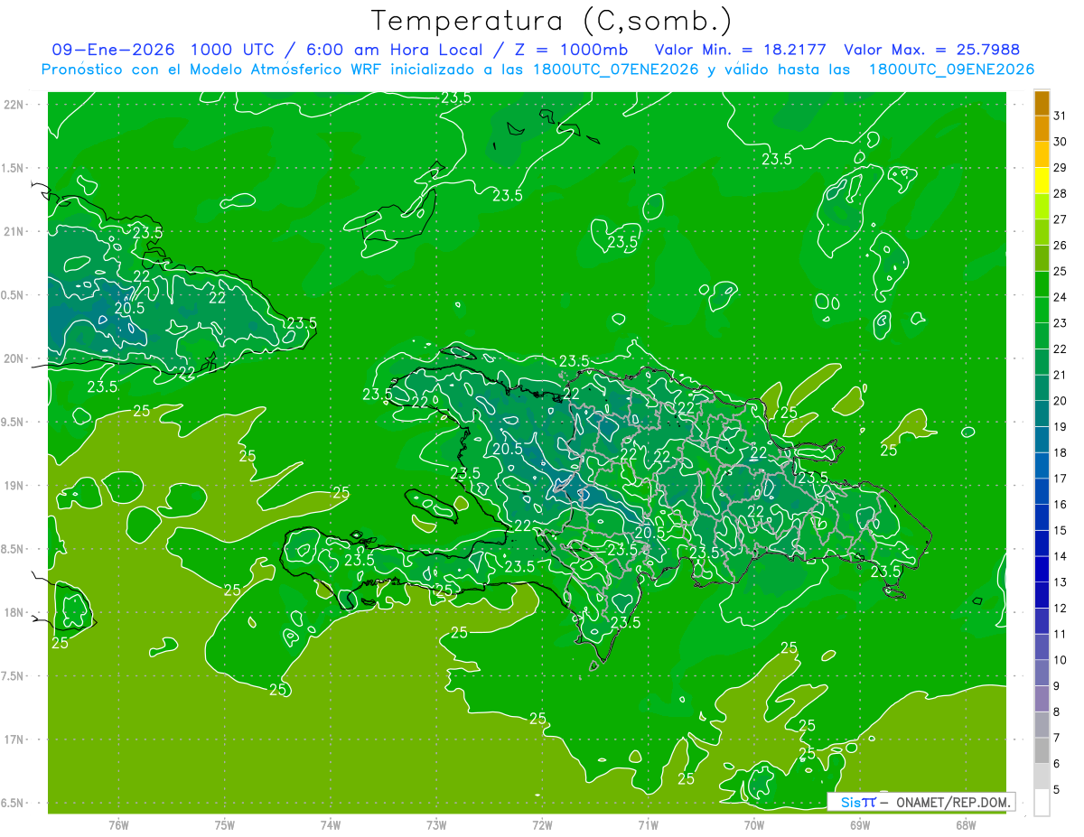1084x837 pixels.
Task: Click the 21N latitude axis label
Action: [x=14, y=231]
